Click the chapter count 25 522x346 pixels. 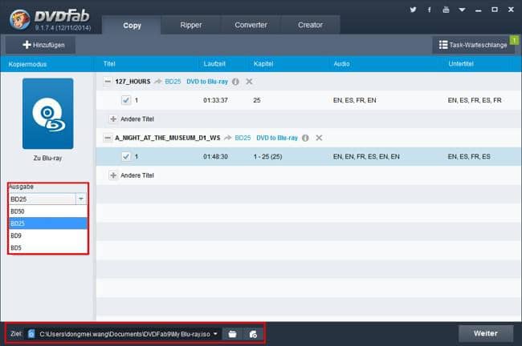tap(257, 100)
